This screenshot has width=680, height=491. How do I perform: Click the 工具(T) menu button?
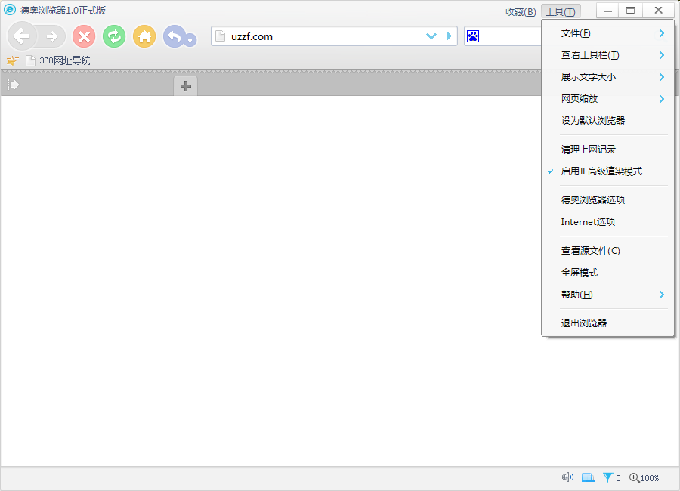[x=561, y=12]
